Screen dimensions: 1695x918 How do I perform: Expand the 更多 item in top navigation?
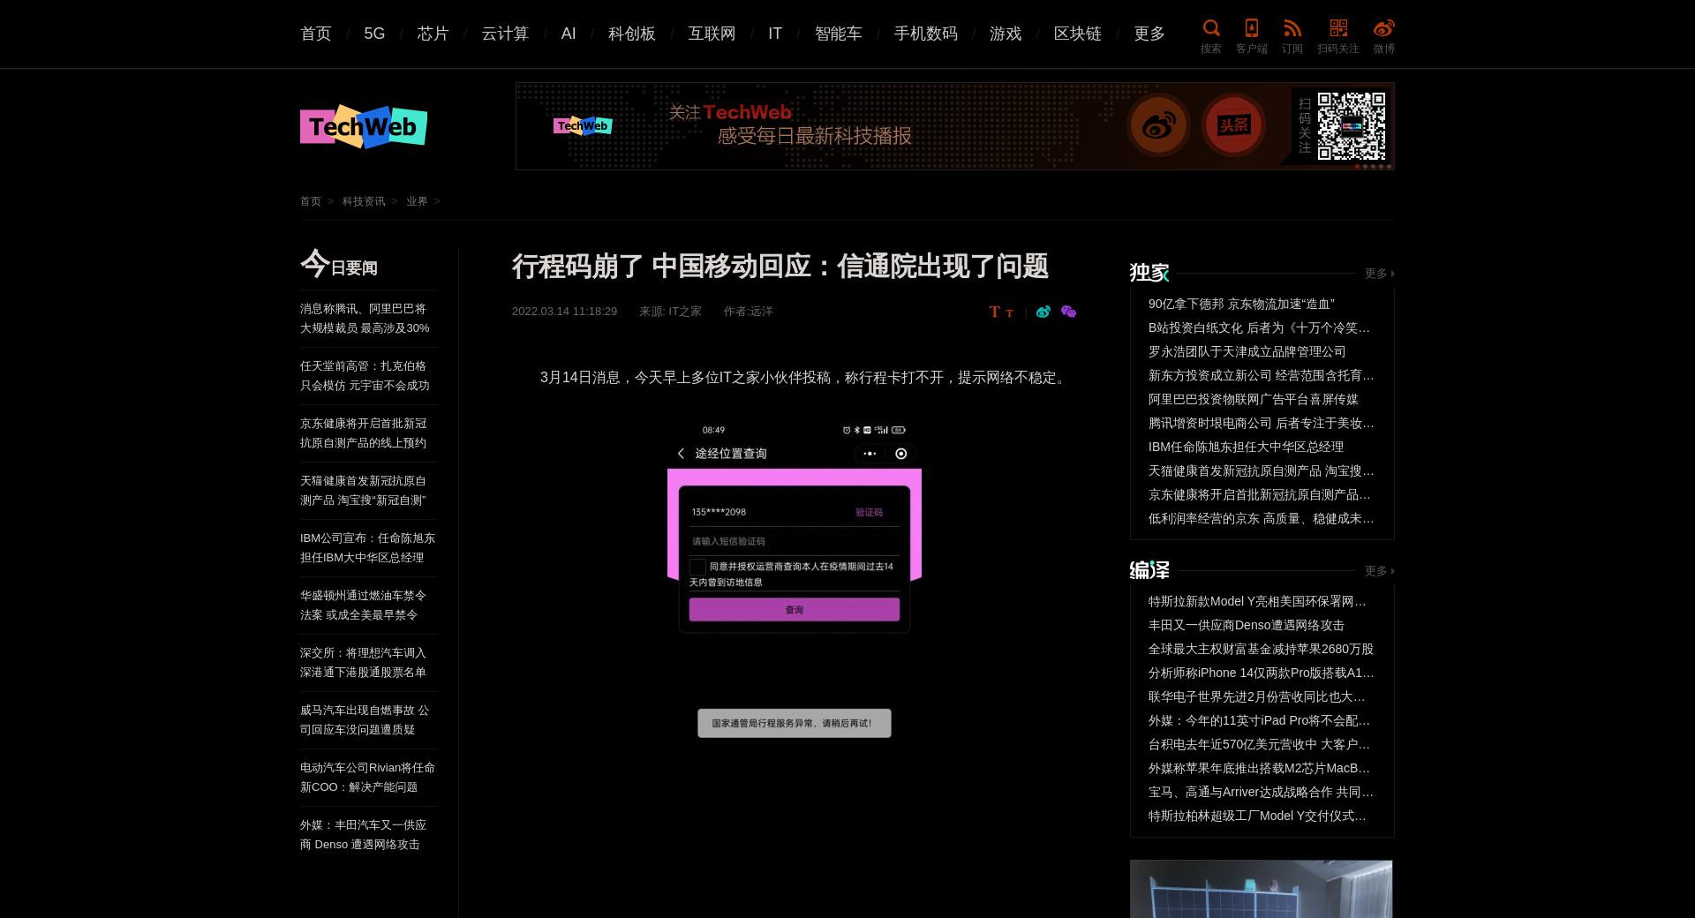click(x=1149, y=34)
